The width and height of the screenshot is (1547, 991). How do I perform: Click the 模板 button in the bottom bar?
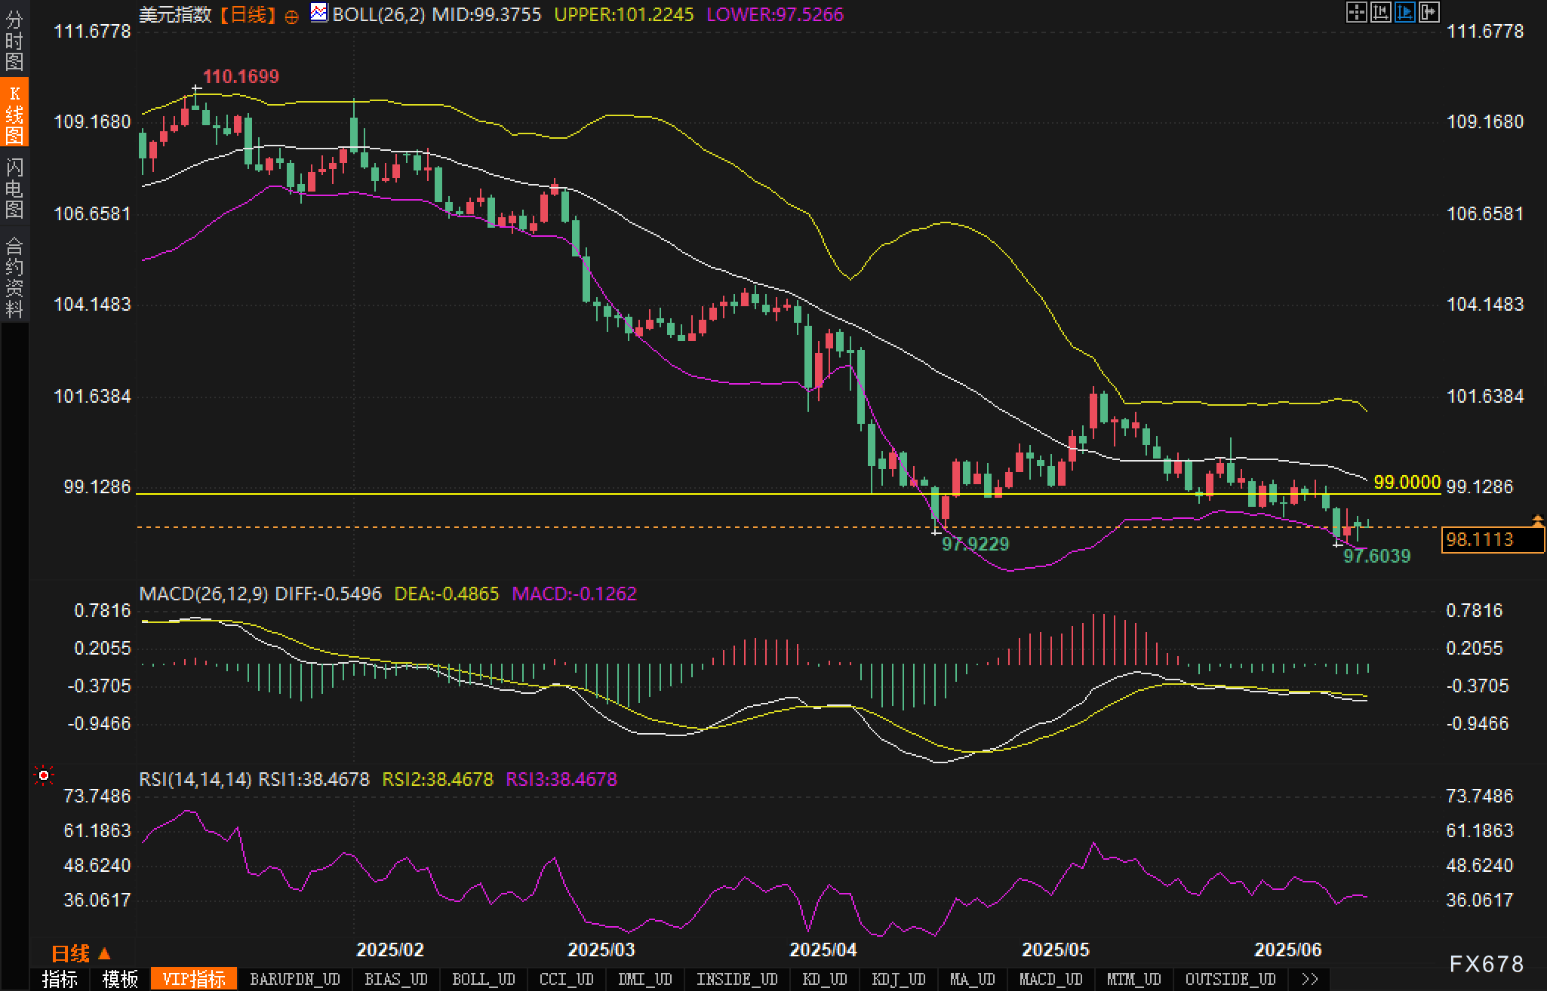point(120,980)
